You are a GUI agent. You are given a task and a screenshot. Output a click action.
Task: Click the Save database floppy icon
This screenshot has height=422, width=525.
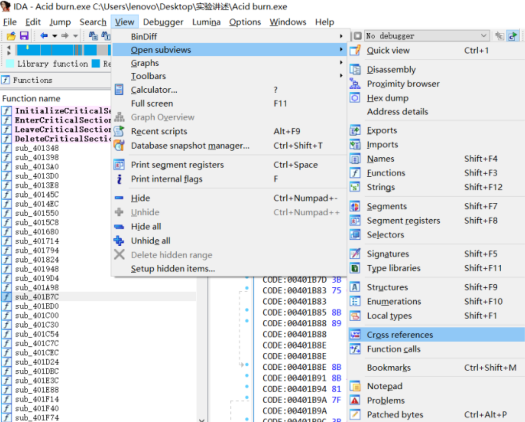click(x=24, y=36)
